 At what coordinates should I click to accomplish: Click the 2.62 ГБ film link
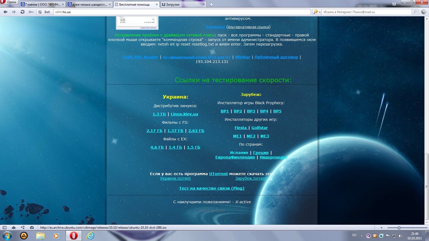[196, 131]
